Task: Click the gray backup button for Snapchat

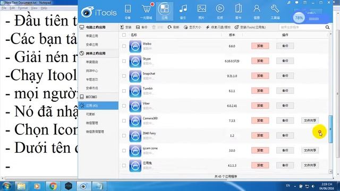Action: point(285,76)
